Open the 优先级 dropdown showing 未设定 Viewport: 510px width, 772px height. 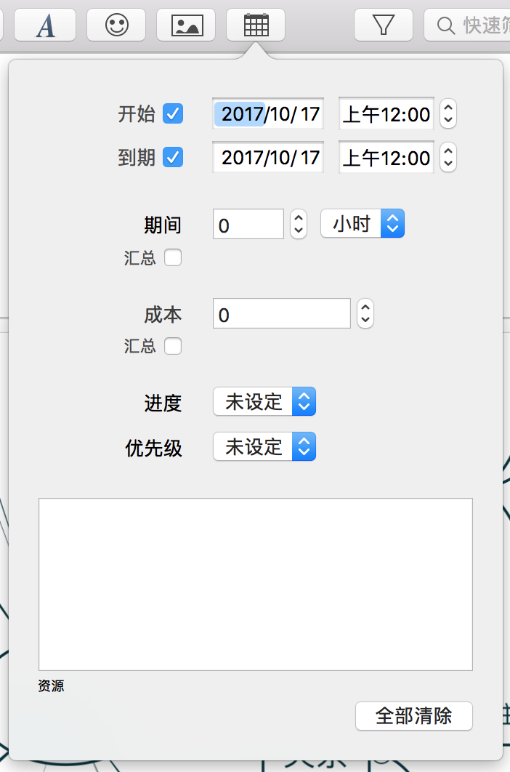pyautogui.click(x=264, y=446)
